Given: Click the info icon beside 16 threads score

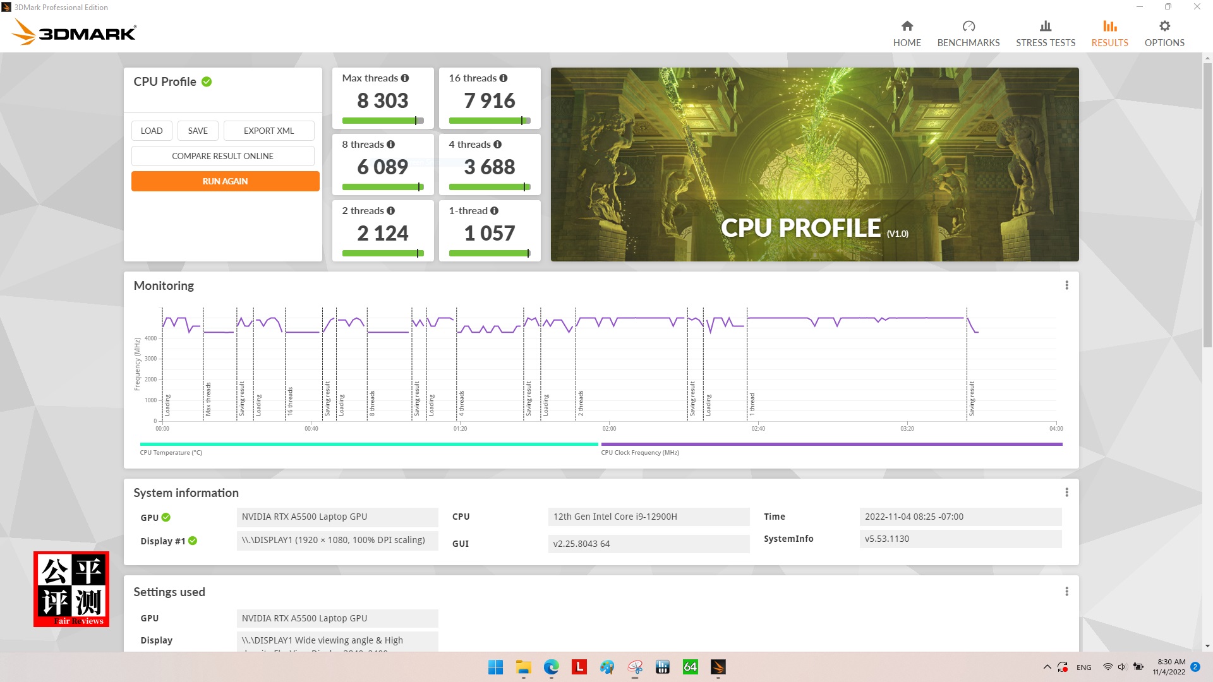Looking at the screenshot, I should [503, 78].
